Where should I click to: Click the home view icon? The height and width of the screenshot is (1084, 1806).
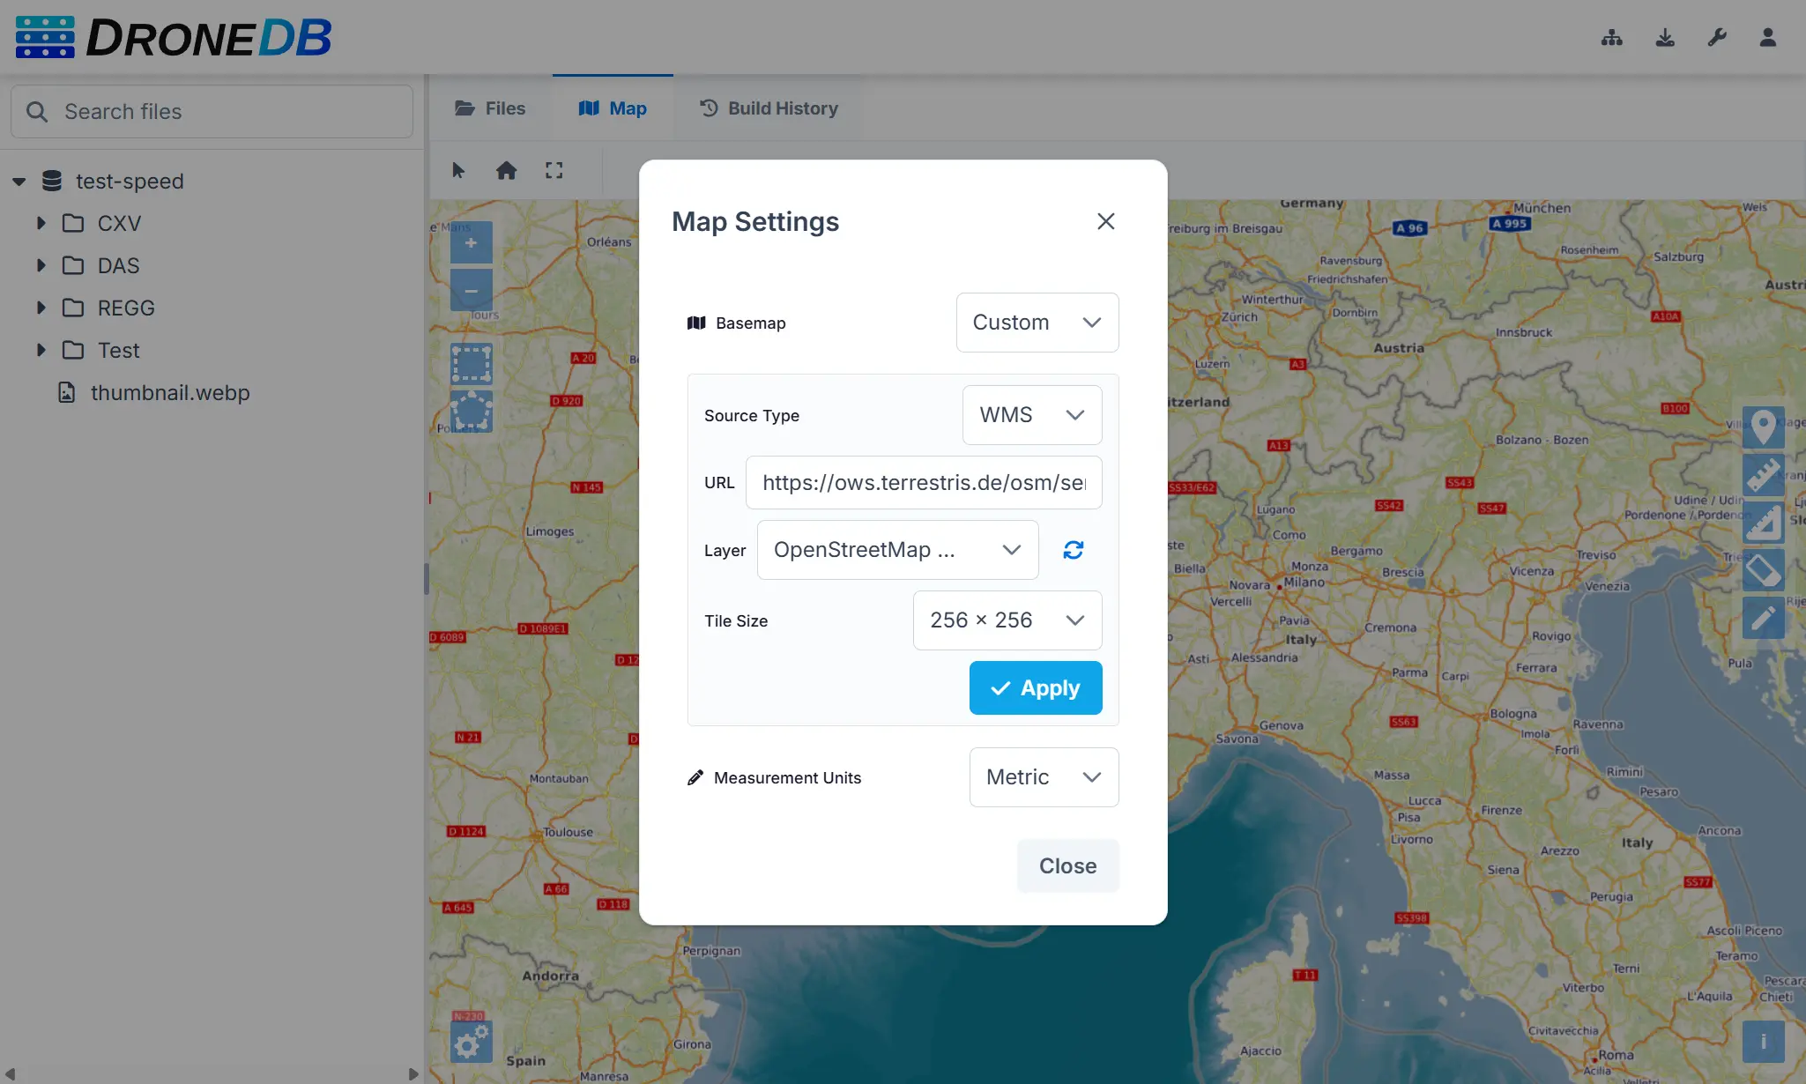coord(506,170)
